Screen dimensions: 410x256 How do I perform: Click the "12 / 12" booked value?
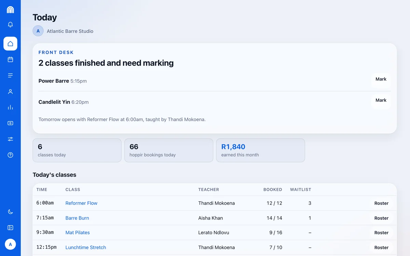tap(274, 203)
